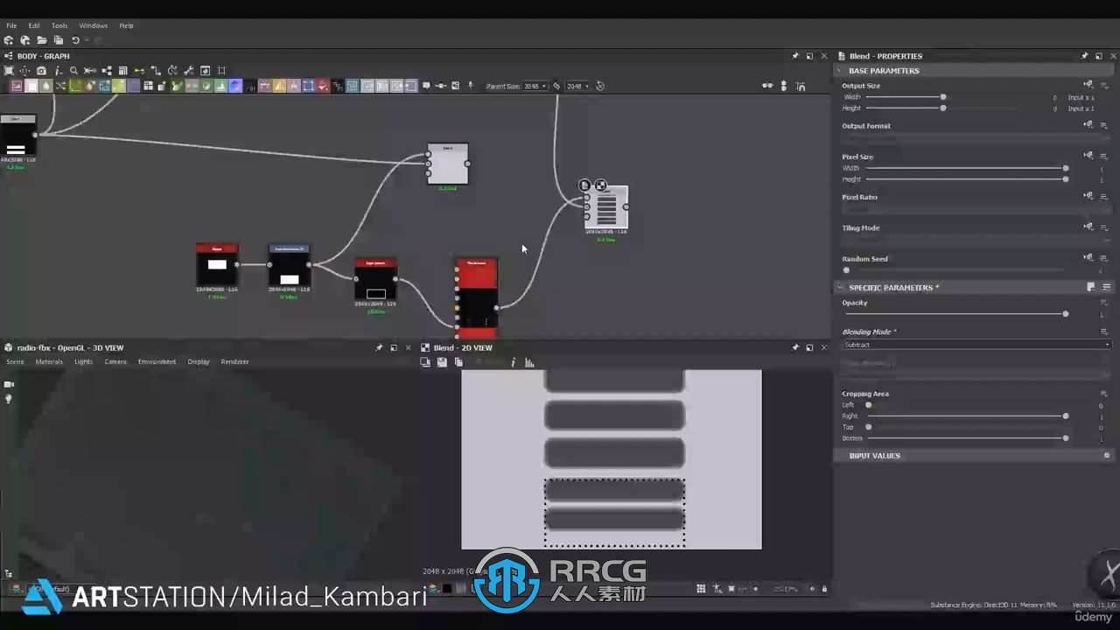
Task: Click the Random Seed slider
Action: coord(955,270)
